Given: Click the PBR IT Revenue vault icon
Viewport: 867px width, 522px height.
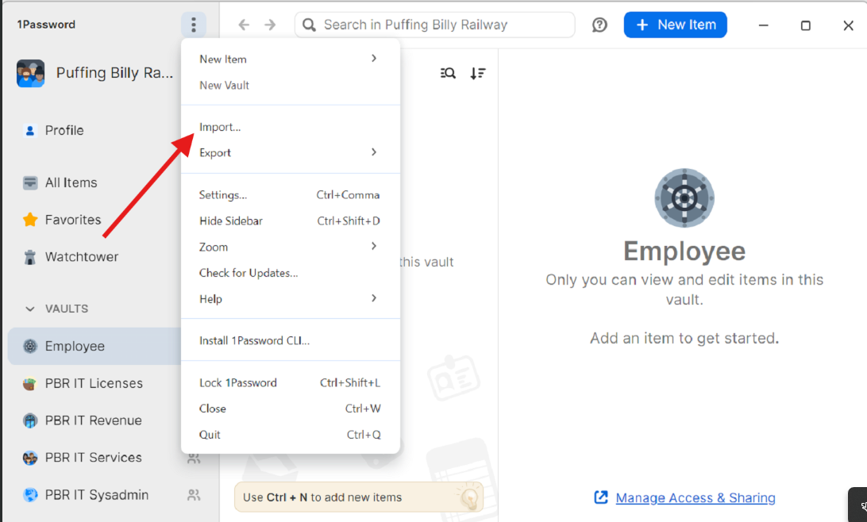Looking at the screenshot, I should tap(30, 420).
